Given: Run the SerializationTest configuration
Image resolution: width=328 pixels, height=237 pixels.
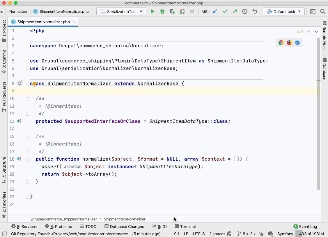Looking at the screenshot, I should [153, 11].
